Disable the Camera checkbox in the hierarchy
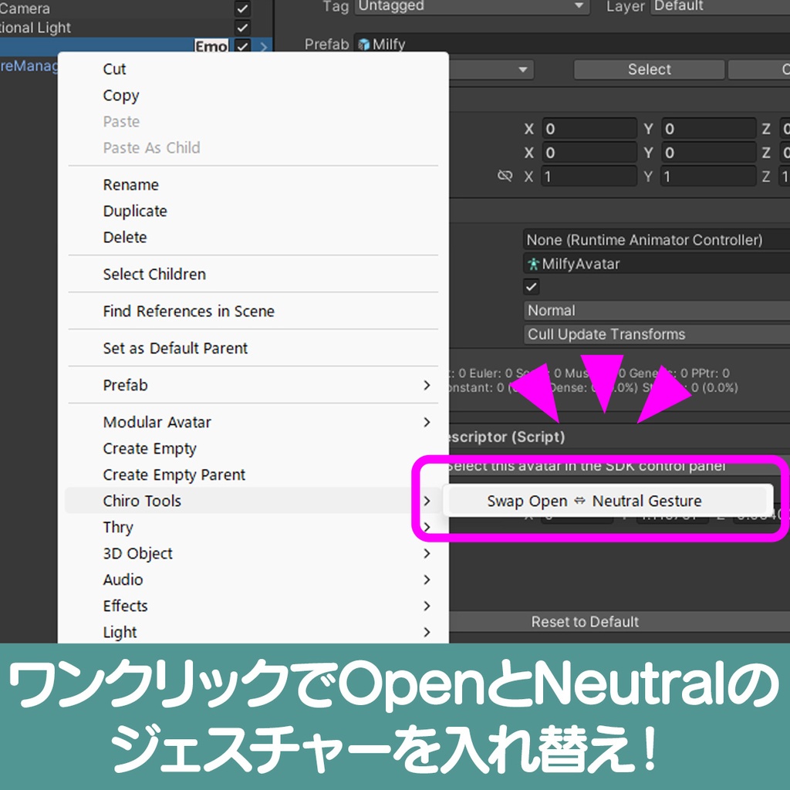The height and width of the screenshot is (790, 790). click(x=242, y=8)
